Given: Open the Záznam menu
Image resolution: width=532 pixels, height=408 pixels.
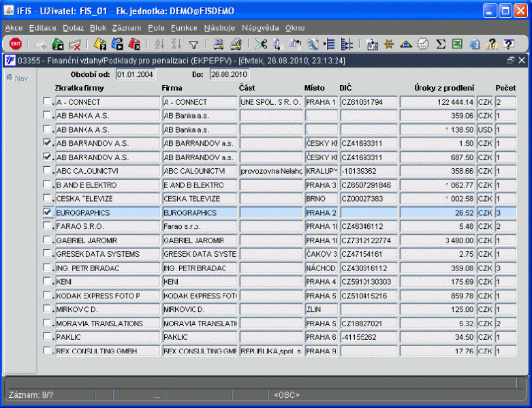Looking at the screenshot, I should click(127, 28).
